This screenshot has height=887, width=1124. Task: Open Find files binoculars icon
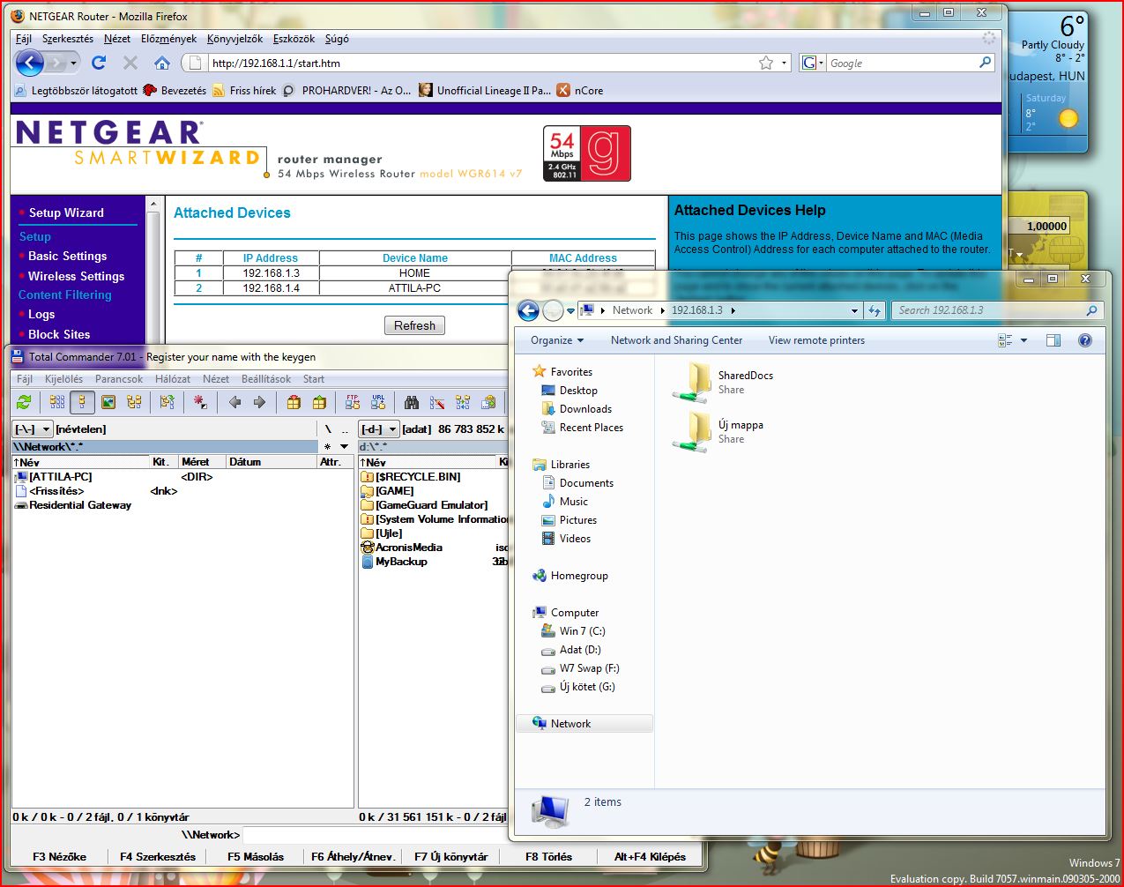point(412,402)
